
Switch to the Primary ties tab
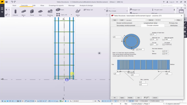(x=173, y=23)
